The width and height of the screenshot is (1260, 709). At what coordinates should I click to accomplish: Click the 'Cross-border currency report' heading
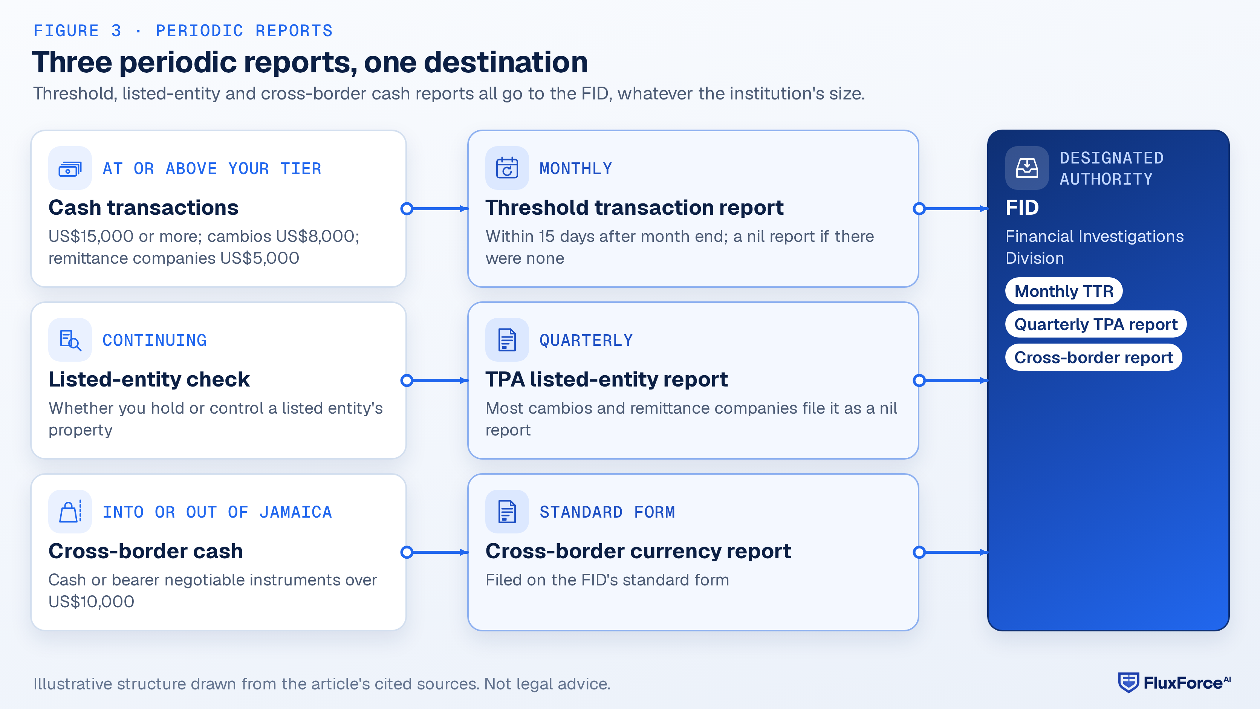tap(638, 551)
